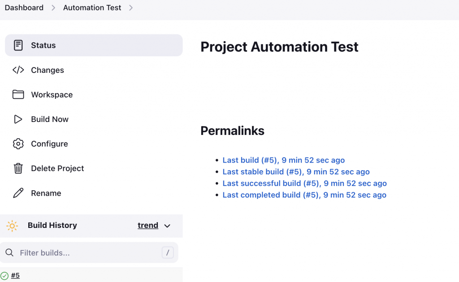Open the trend link in Build History
Viewport: 459px width, 282px height.
148,225
